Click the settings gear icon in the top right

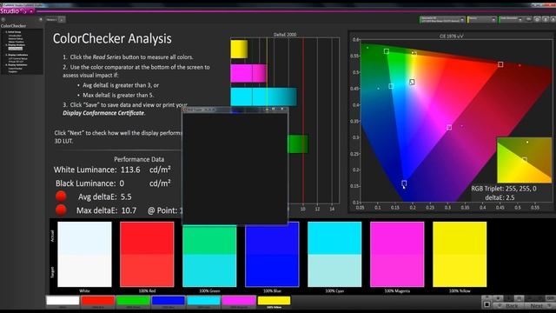[537, 19]
